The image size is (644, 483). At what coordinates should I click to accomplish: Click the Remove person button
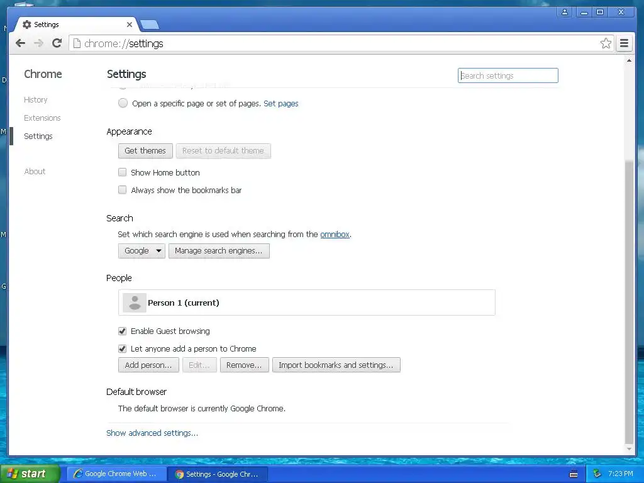[244, 365]
